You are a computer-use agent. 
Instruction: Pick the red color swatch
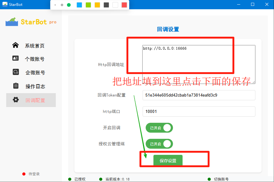124,5
